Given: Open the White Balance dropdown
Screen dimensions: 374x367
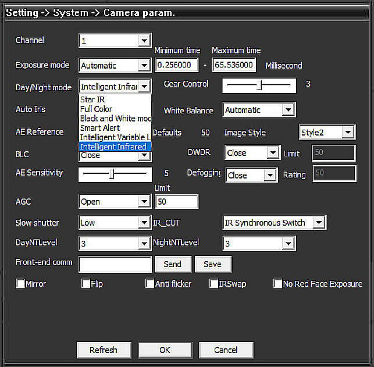Looking at the screenshot, I should [288, 110].
